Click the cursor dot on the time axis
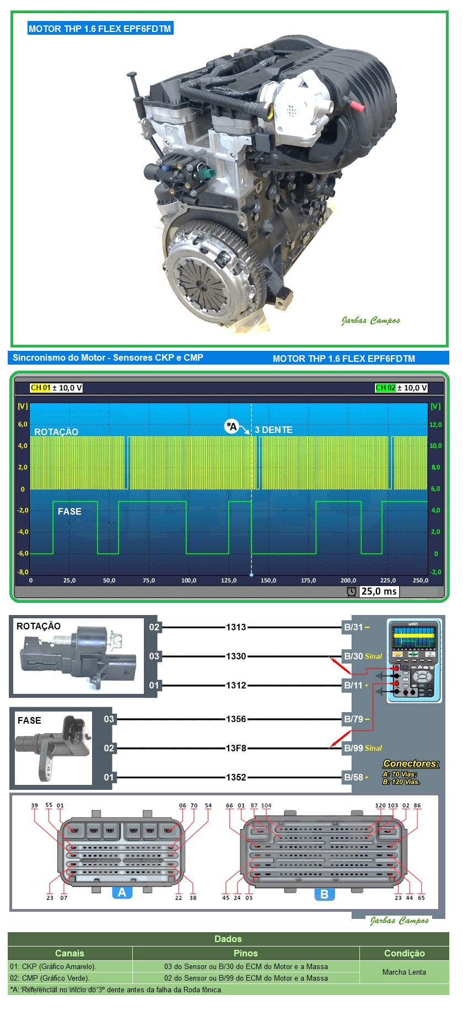This screenshot has height=1016, width=463. coord(251,575)
